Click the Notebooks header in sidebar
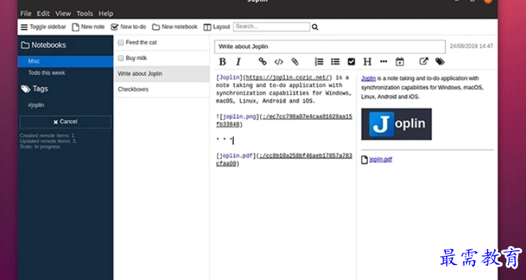 click(x=44, y=45)
